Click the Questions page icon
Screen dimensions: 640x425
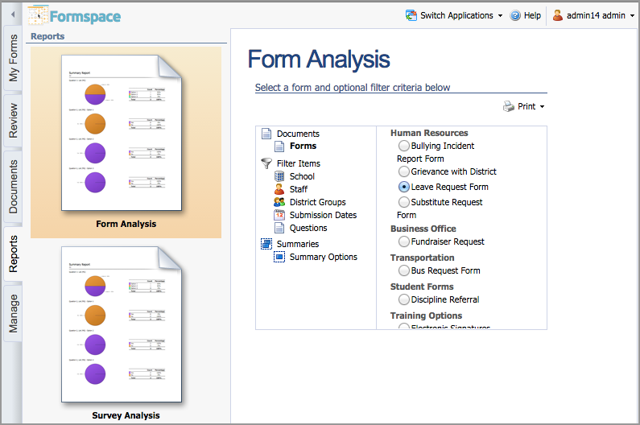[279, 228]
